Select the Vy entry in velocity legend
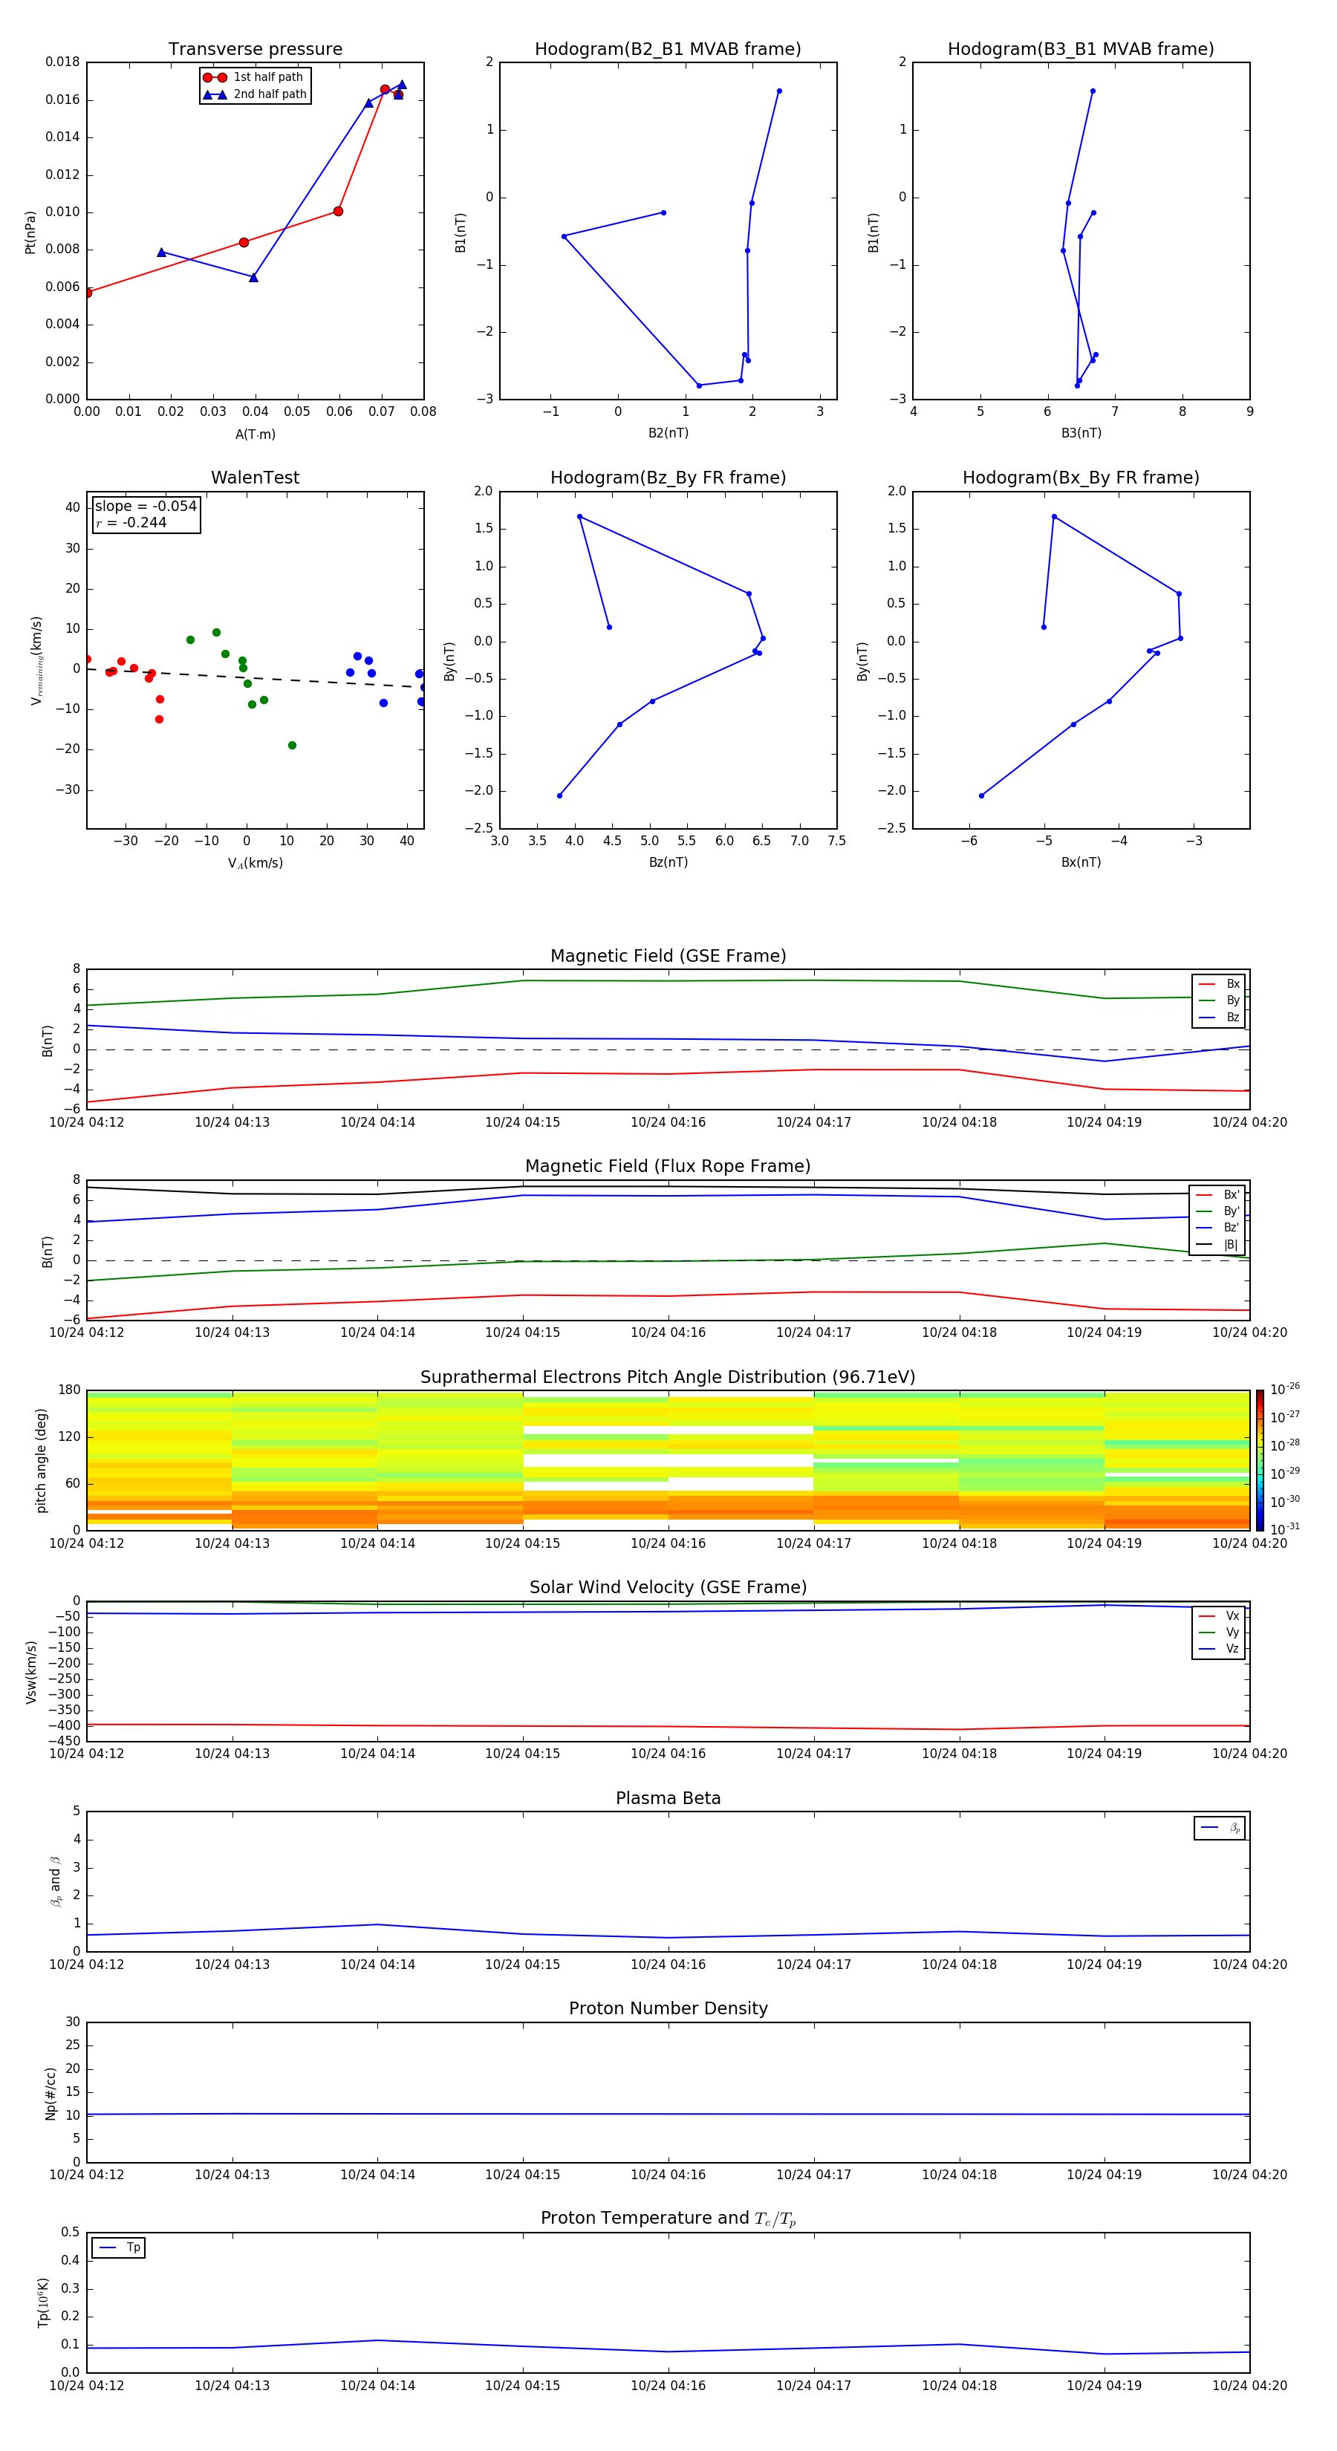The height and width of the screenshot is (2451, 1337). [1219, 1632]
